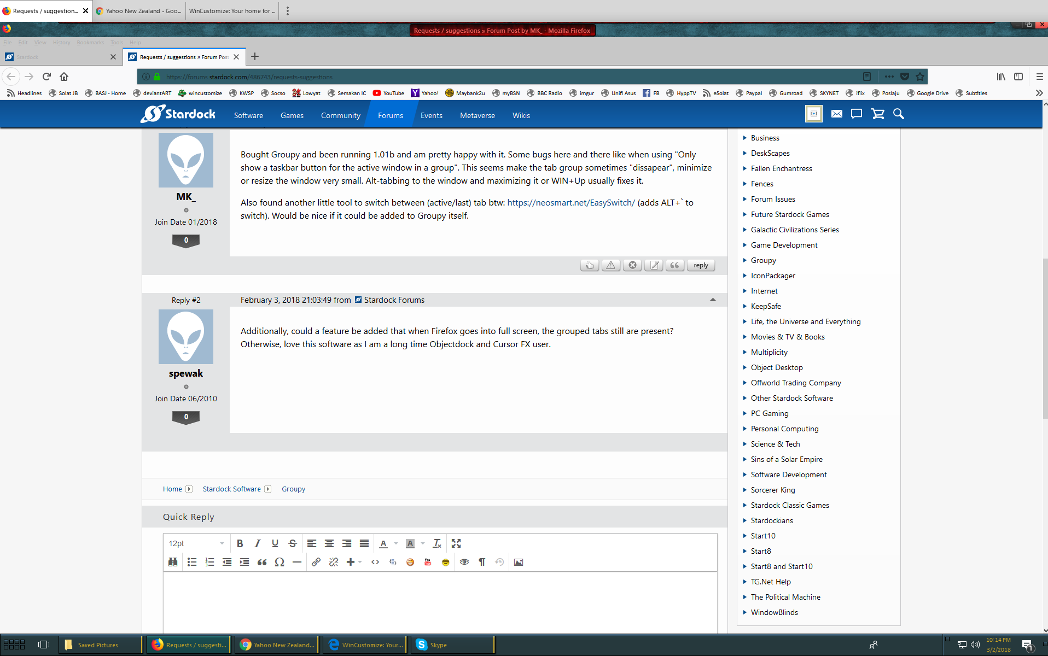The width and height of the screenshot is (1048, 656).
Task: Switch to the Stardock Firefox tab
Action: point(60,57)
